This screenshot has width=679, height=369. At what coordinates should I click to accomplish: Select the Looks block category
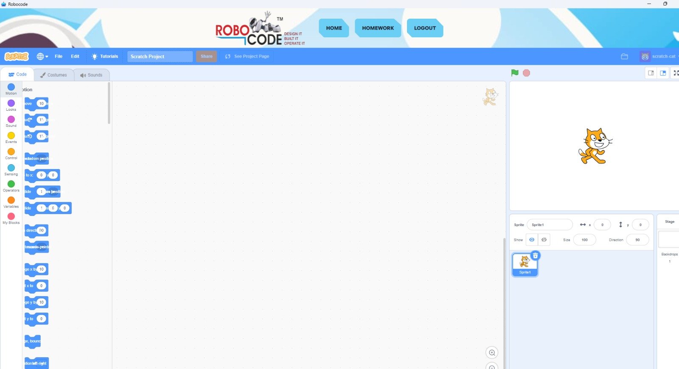click(x=11, y=105)
